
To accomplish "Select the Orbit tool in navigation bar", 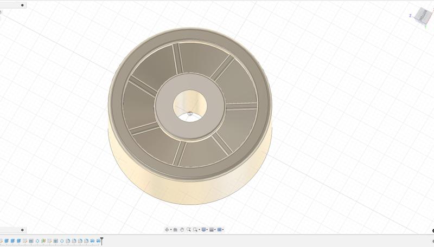I will pyautogui.click(x=167, y=230).
